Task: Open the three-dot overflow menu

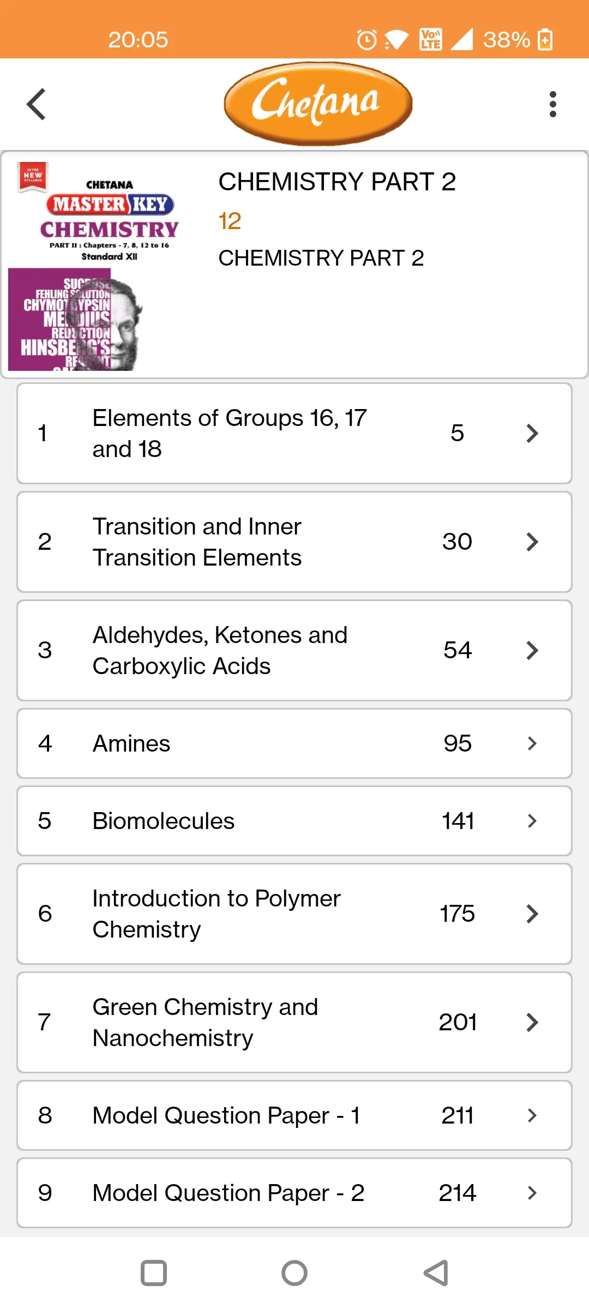Action: [552, 104]
